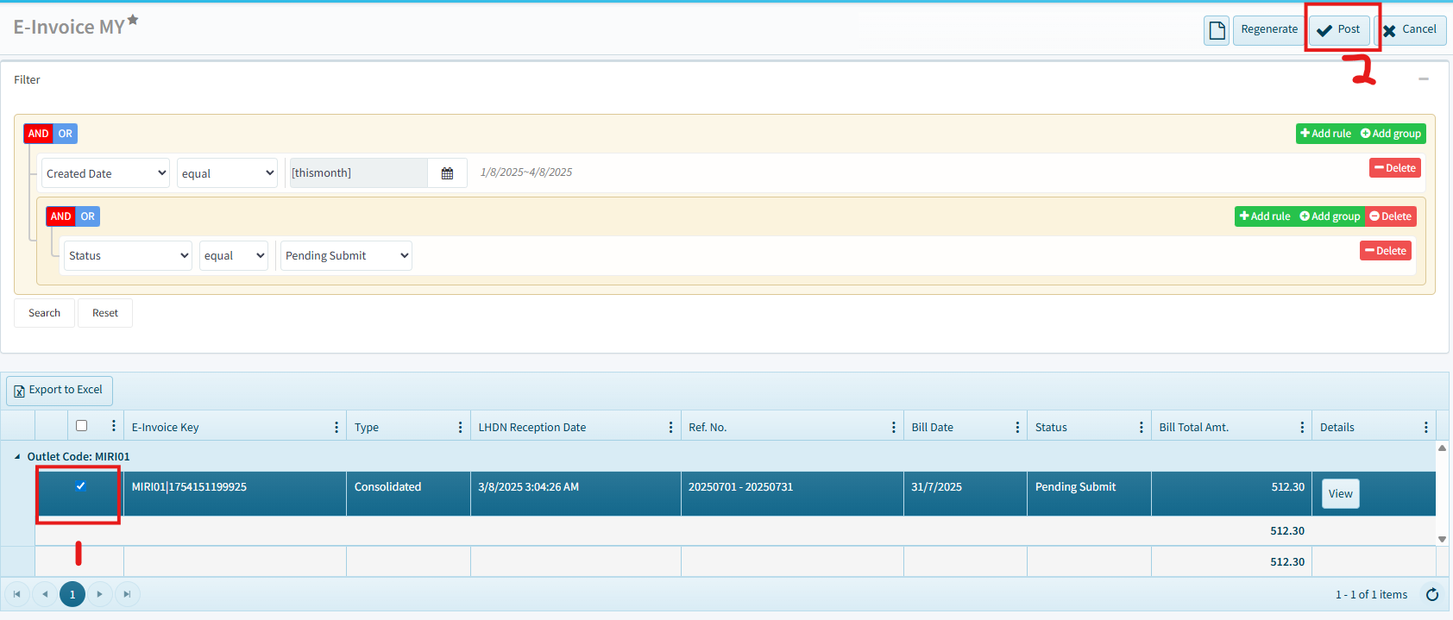
Task: Open the Created Date field dropdown
Action: pos(106,173)
